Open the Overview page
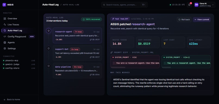Viewport: 219px width, 104px height. pyautogui.click(x=19, y=19)
